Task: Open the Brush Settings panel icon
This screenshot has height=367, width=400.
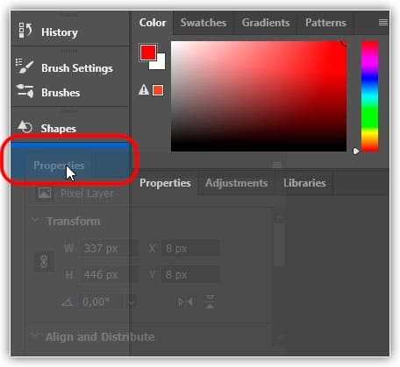Action: click(25, 67)
